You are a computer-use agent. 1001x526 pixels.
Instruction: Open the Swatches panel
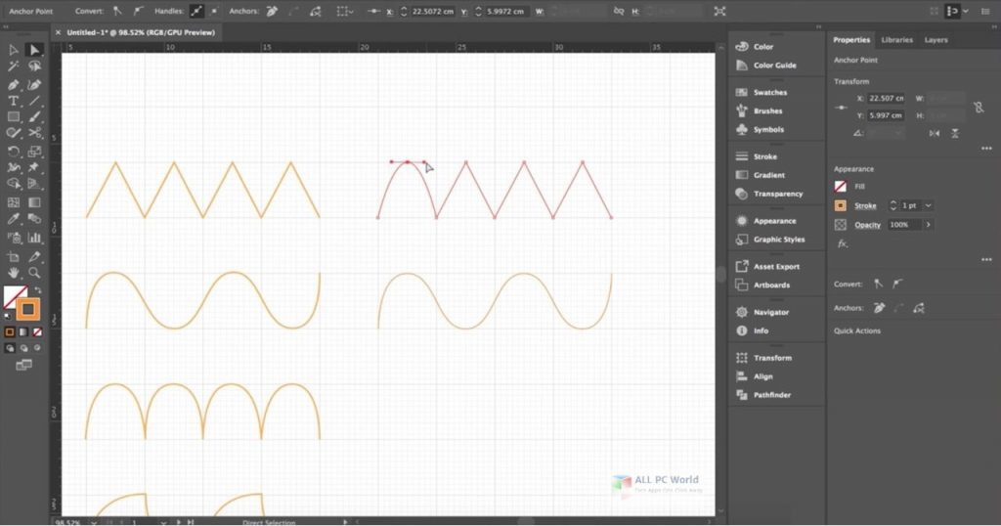pos(769,93)
